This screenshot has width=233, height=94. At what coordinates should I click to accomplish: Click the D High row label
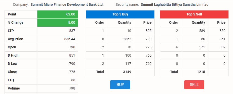[x=13, y=55]
